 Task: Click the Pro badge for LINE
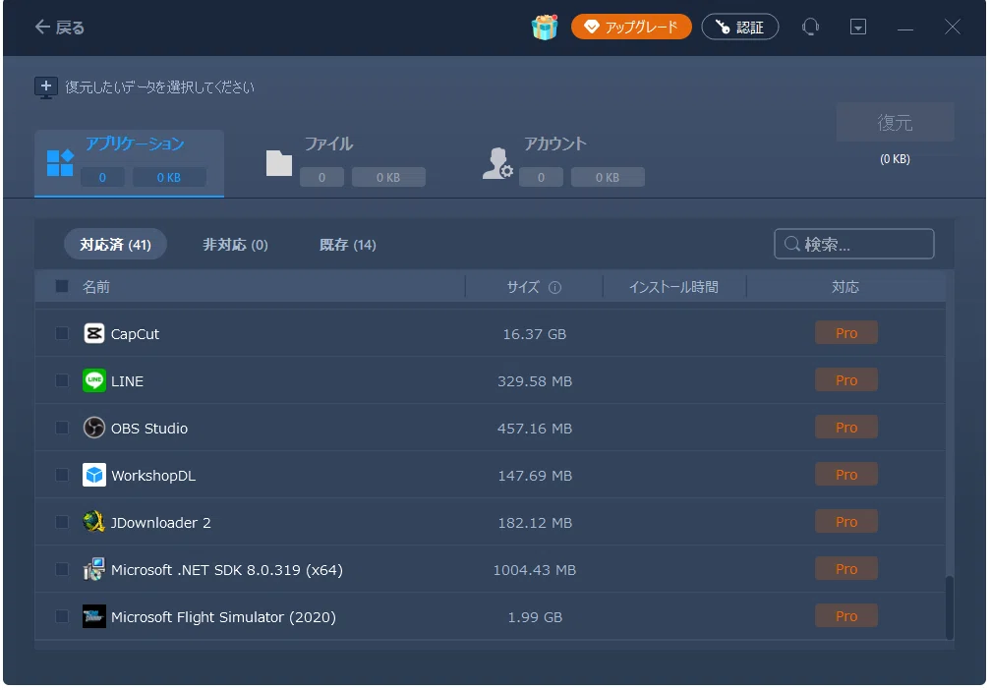846,380
